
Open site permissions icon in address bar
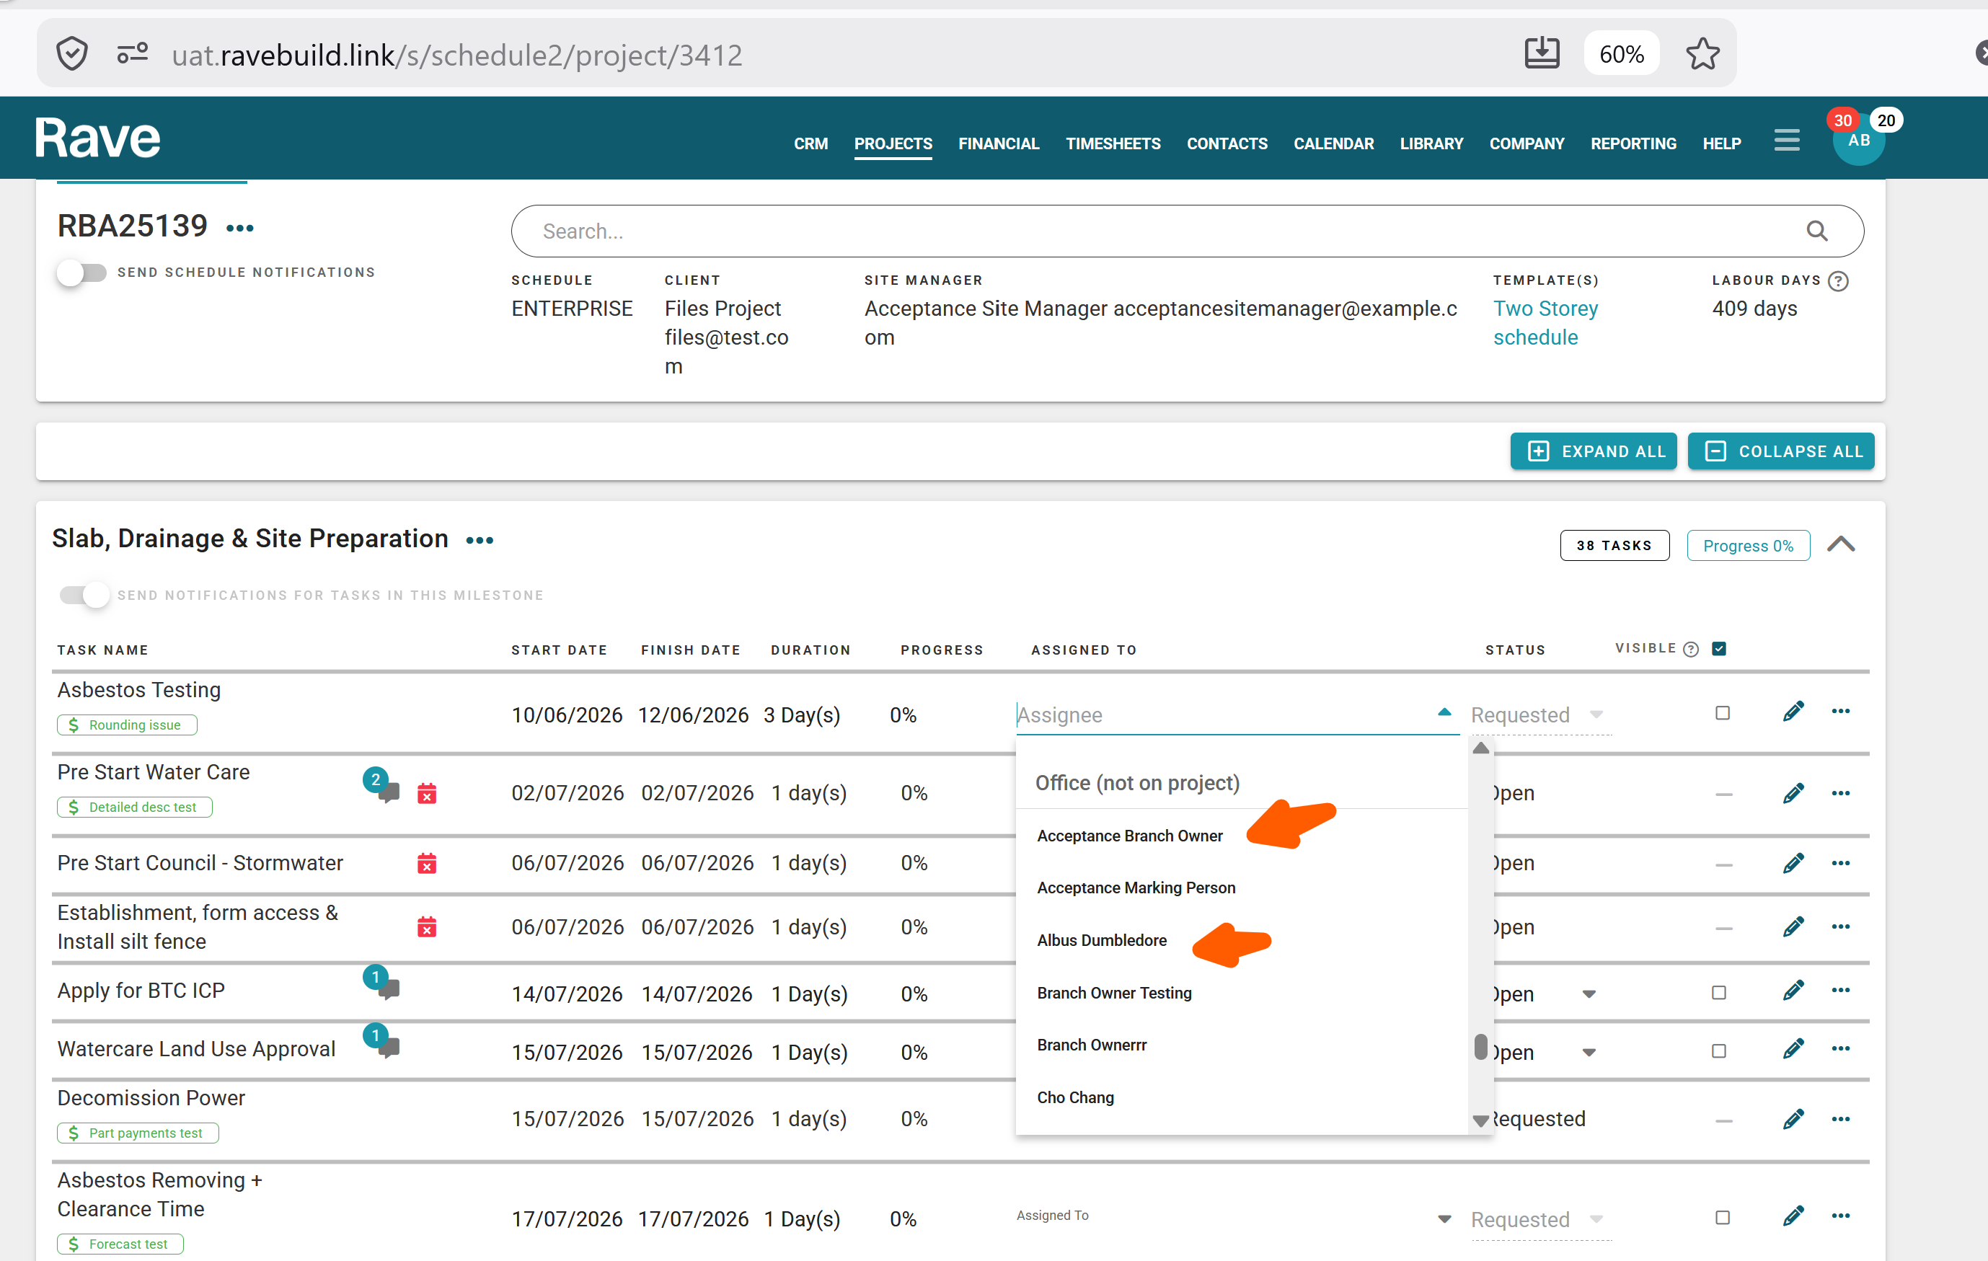pos(132,55)
